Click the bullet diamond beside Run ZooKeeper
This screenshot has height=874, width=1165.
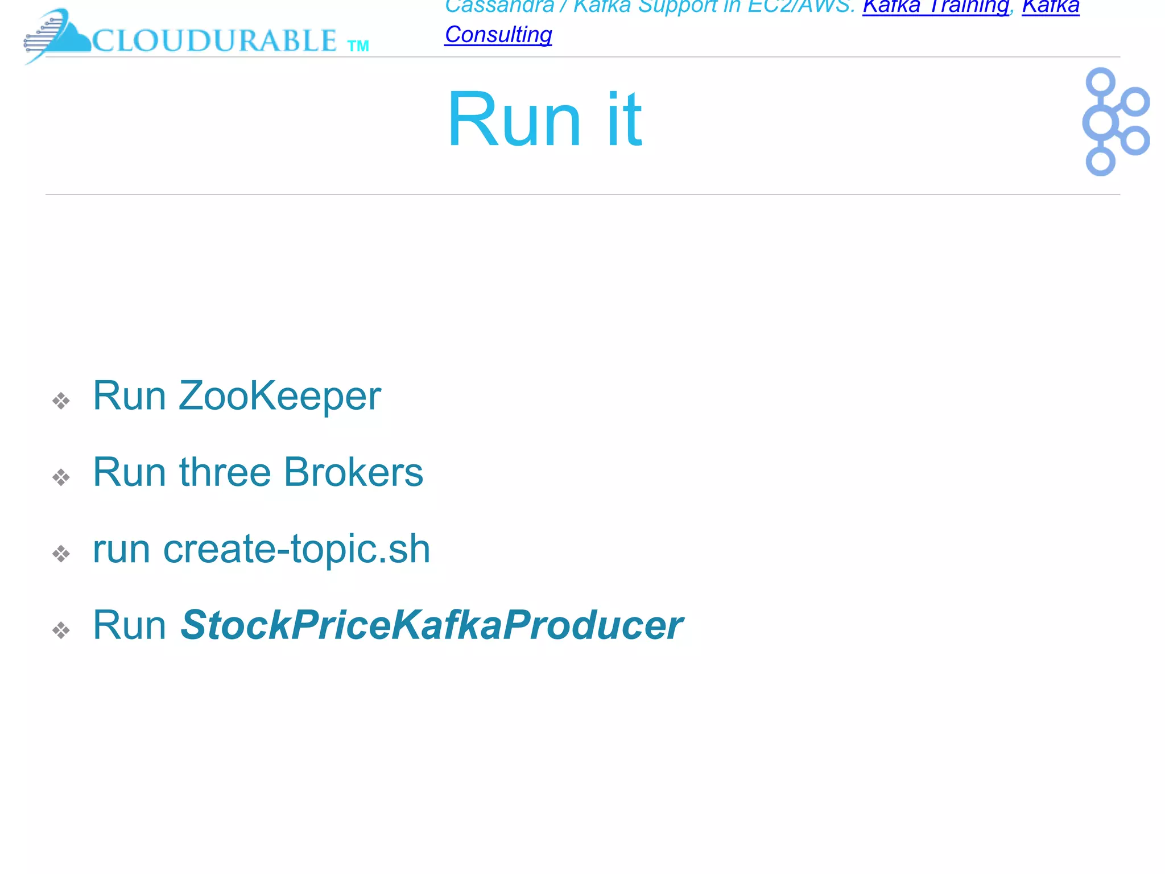pos(61,401)
